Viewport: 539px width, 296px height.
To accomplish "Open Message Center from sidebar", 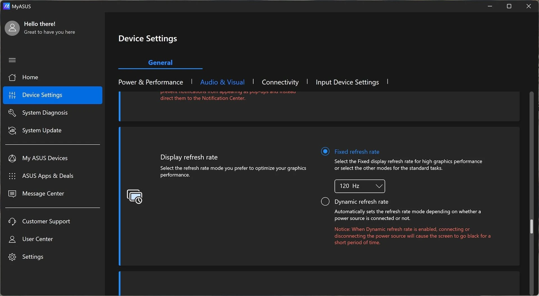I will [52, 194].
